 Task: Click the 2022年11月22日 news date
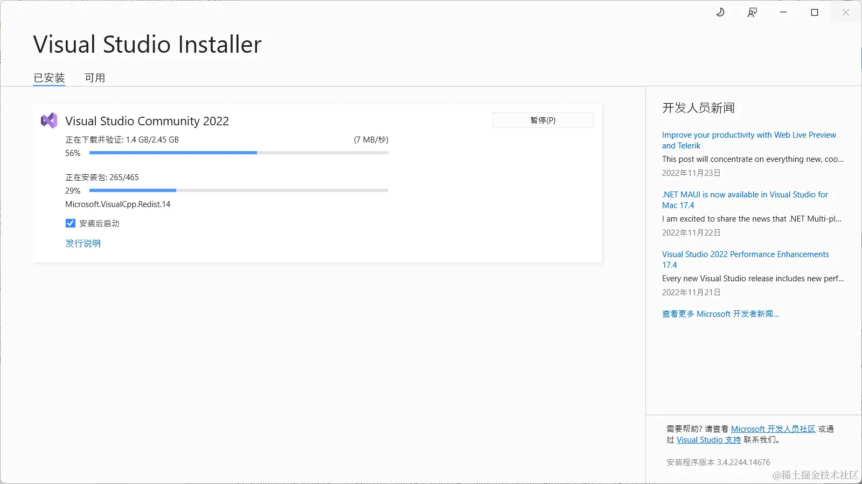(691, 233)
